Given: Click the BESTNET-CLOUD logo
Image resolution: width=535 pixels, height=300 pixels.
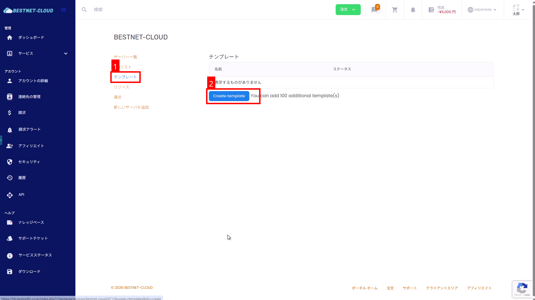Looking at the screenshot, I should 28,10.
